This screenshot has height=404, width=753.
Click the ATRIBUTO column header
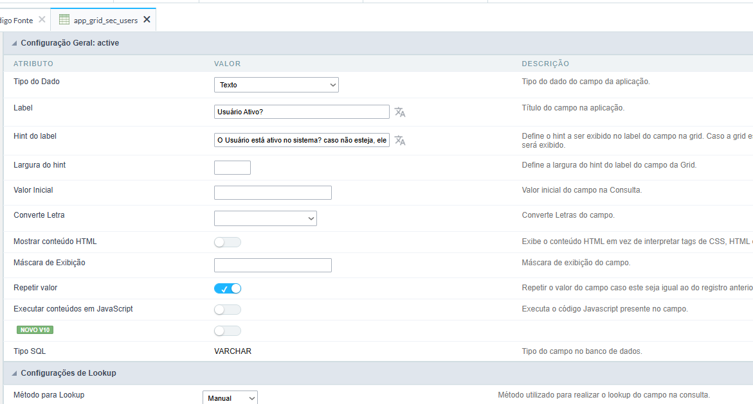(x=33, y=64)
